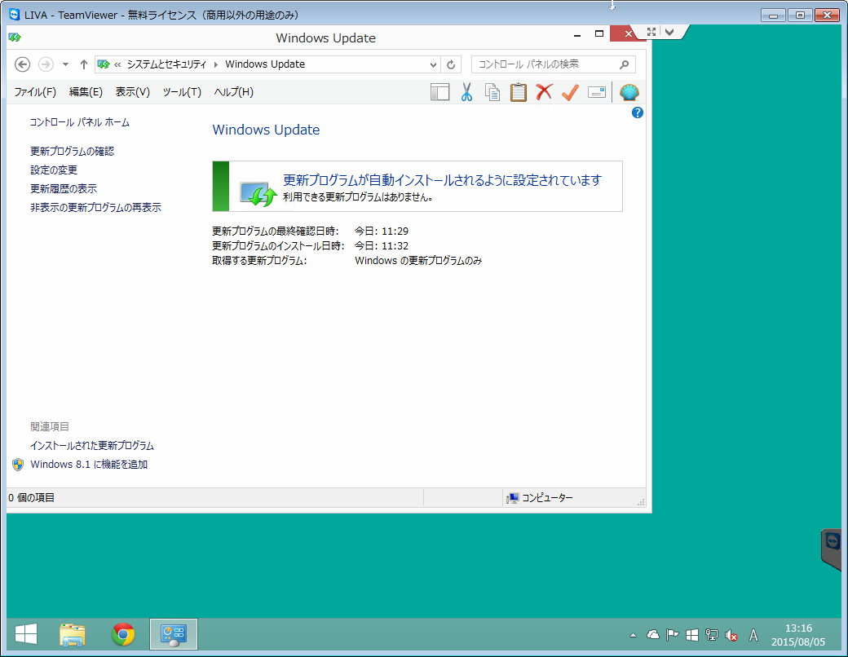This screenshot has height=657, width=848.
Task: Open the 表示(V) menu
Action: pos(132,92)
